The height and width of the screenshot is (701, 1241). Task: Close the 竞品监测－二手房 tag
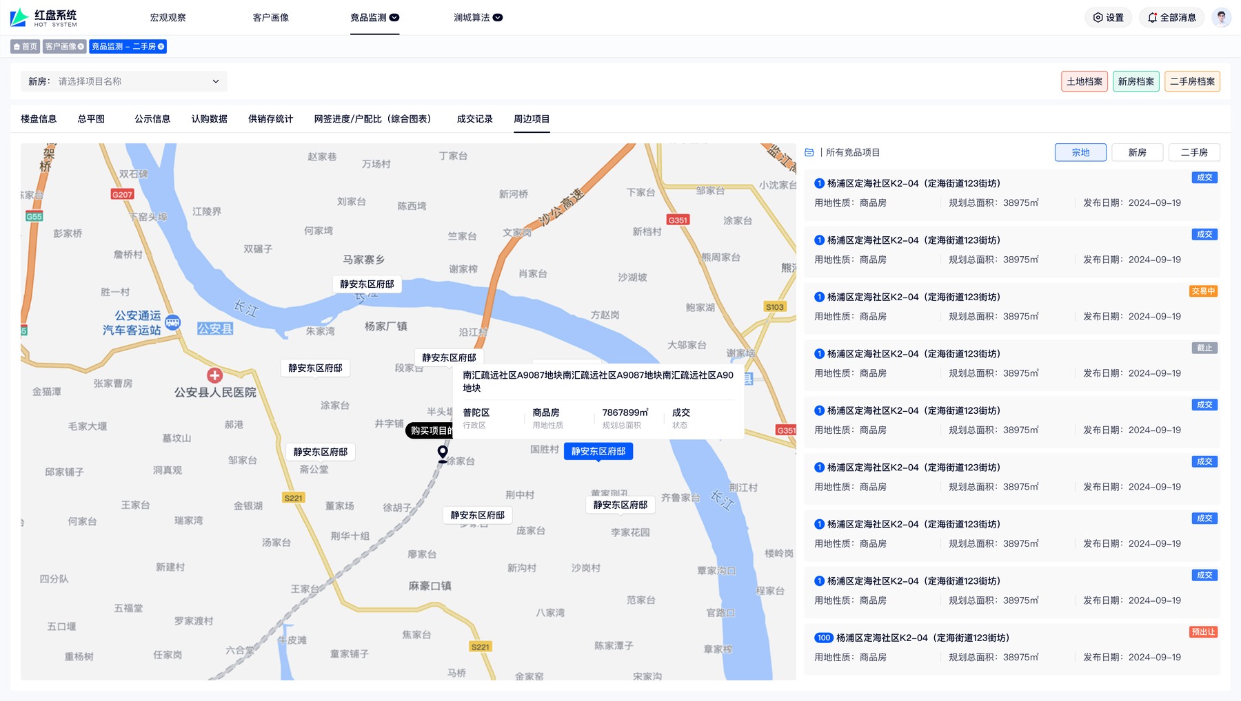(x=161, y=47)
